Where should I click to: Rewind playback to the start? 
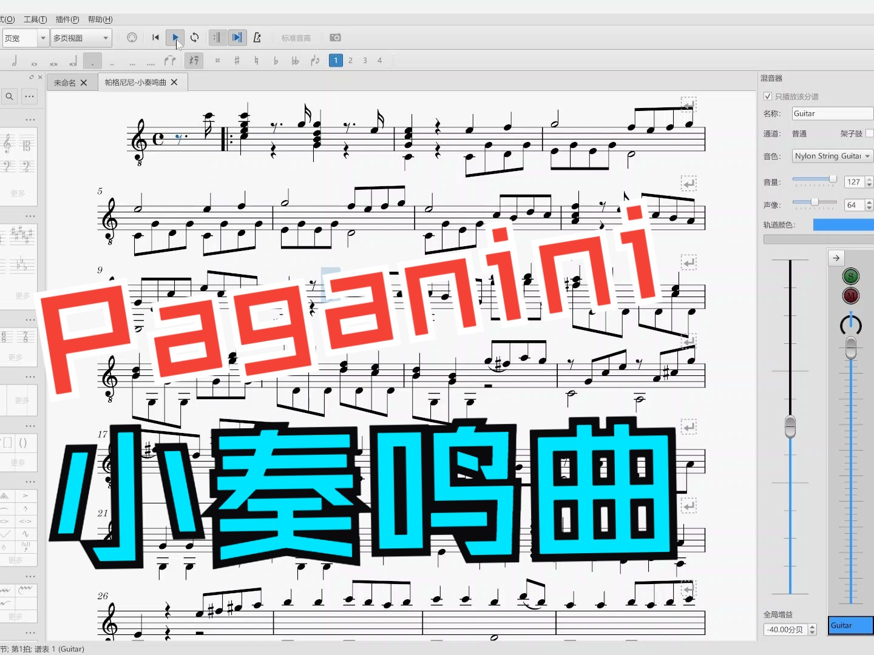pyautogui.click(x=155, y=38)
